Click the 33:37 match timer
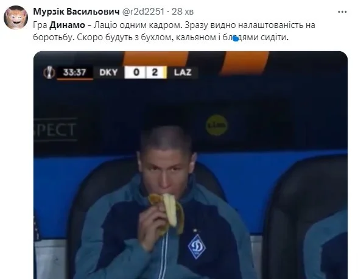The image size is (358, 279). [x=74, y=72]
